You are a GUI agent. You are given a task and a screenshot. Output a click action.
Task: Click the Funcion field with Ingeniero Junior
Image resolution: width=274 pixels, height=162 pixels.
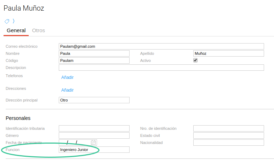click(94, 150)
